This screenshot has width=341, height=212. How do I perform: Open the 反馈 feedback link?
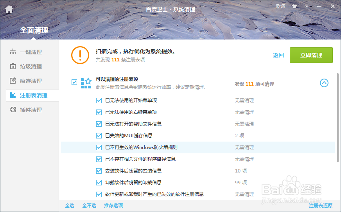click(x=280, y=6)
